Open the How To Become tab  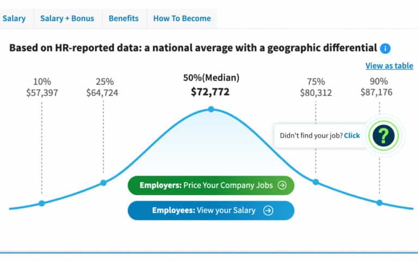click(x=182, y=18)
